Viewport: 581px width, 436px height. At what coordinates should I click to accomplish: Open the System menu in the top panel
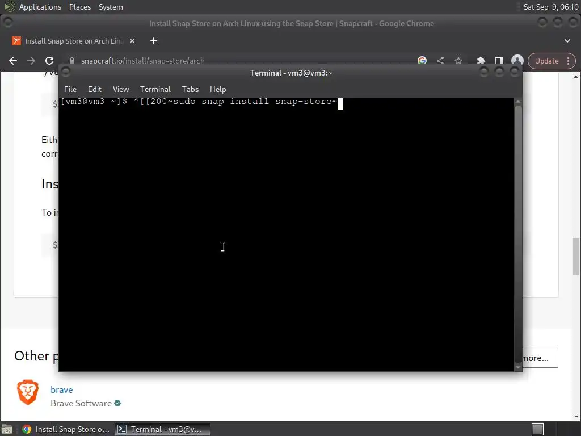tap(111, 7)
